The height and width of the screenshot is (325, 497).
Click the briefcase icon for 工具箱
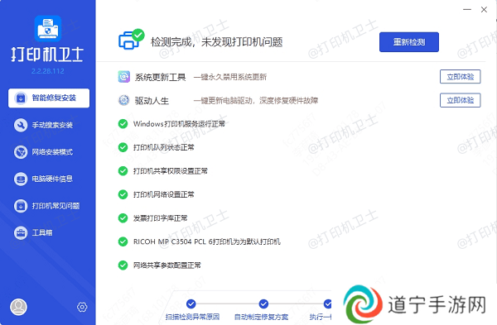click(21, 233)
